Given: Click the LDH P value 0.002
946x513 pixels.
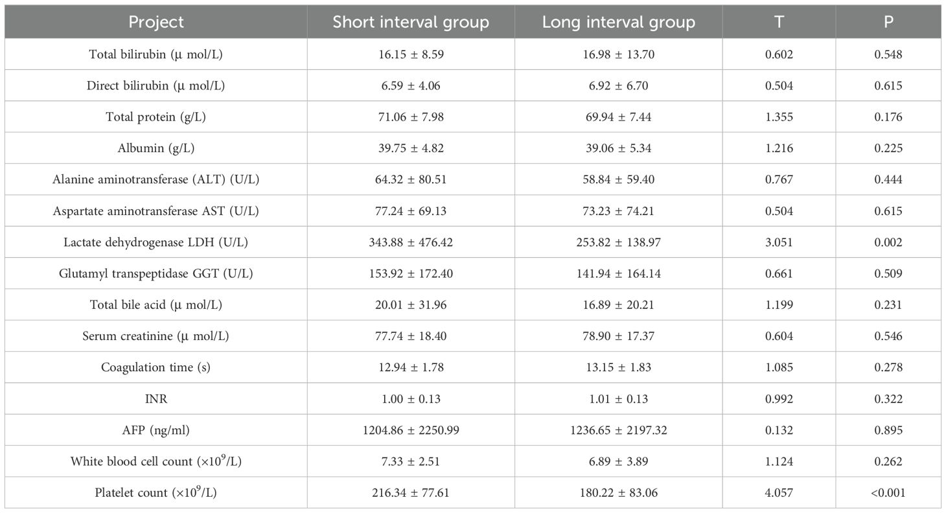Looking at the screenshot, I should (888, 242).
